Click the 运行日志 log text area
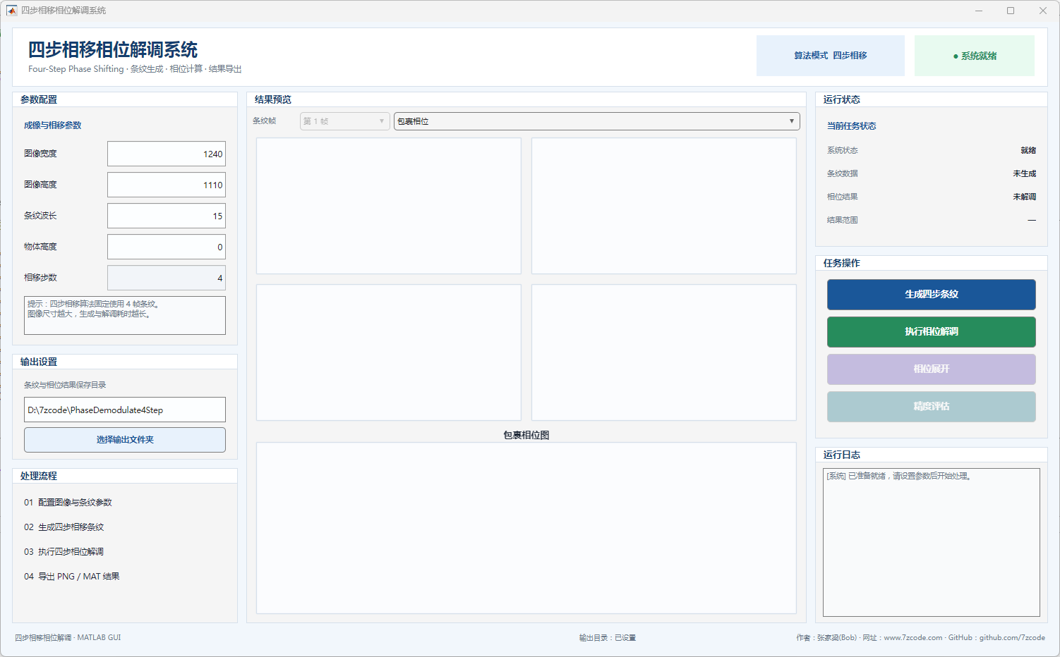1060x657 pixels. click(x=931, y=543)
